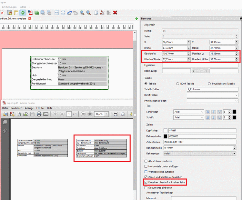The image size is (242, 200).
Task: Open the Bedingung operator dropdown
Action: [x=200, y=71]
